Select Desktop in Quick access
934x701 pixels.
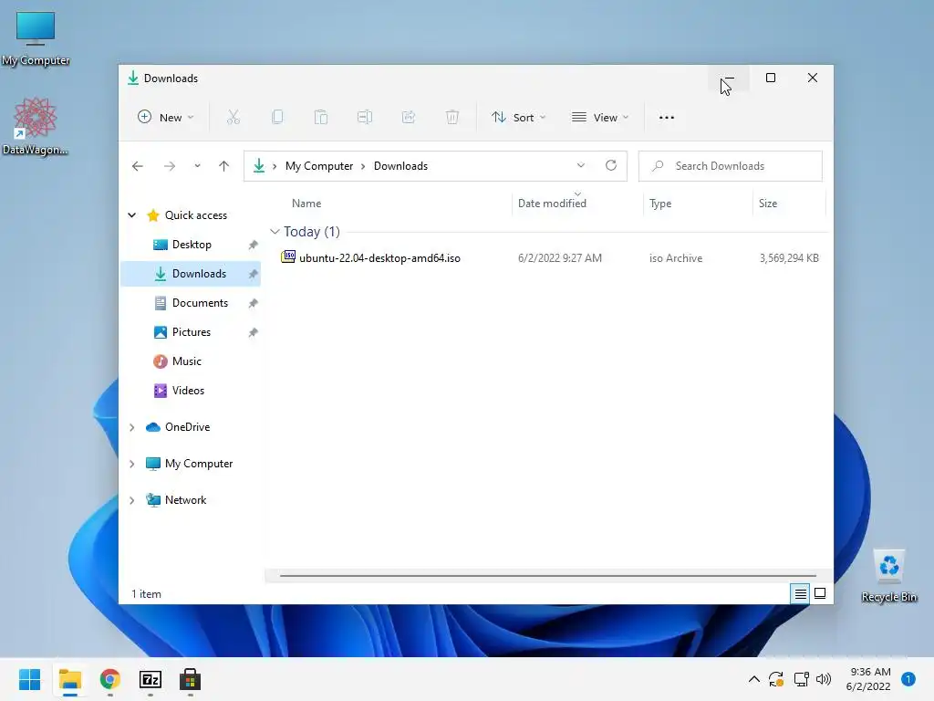click(191, 245)
